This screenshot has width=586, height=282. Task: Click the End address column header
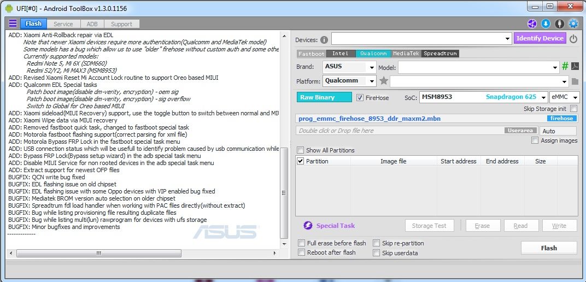(x=502, y=161)
